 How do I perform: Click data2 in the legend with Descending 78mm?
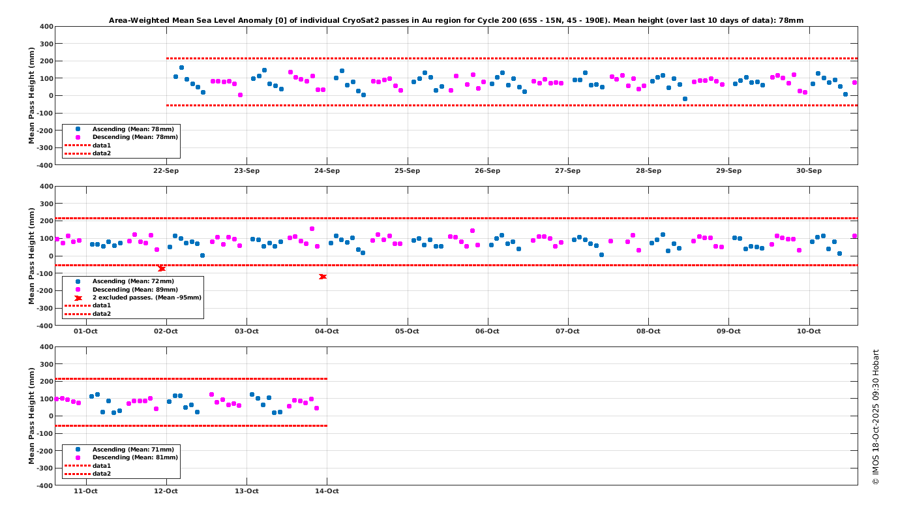(x=102, y=153)
